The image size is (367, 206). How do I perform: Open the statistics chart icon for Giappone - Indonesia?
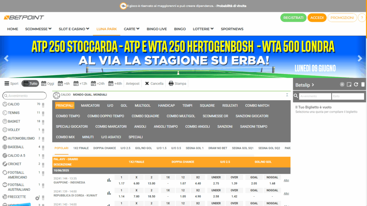[x=109, y=180]
